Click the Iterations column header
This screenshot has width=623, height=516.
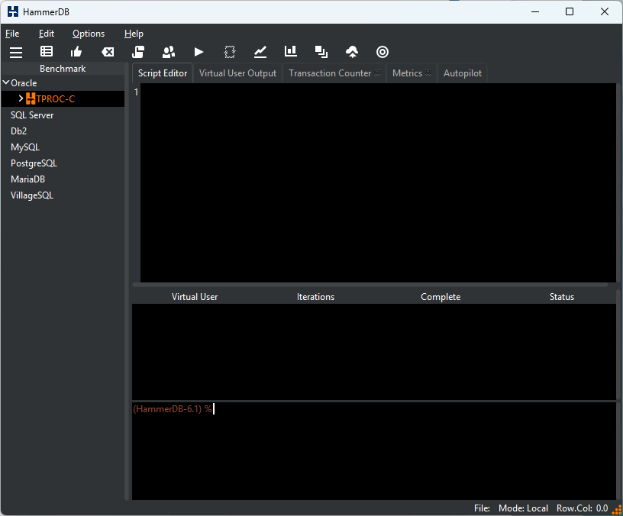click(315, 297)
